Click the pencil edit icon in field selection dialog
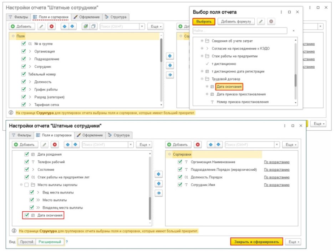This screenshot has height=252, width=335. coord(261,21)
